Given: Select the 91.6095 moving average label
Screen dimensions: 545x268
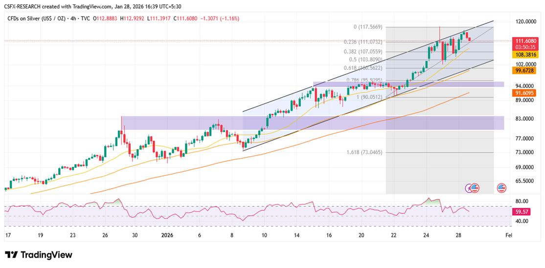Looking at the screenshot, I should coord(525,93).
